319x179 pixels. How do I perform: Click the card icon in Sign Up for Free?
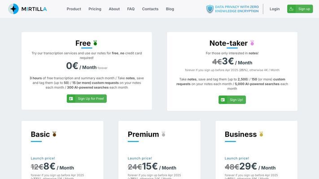[x=71, y=98]
